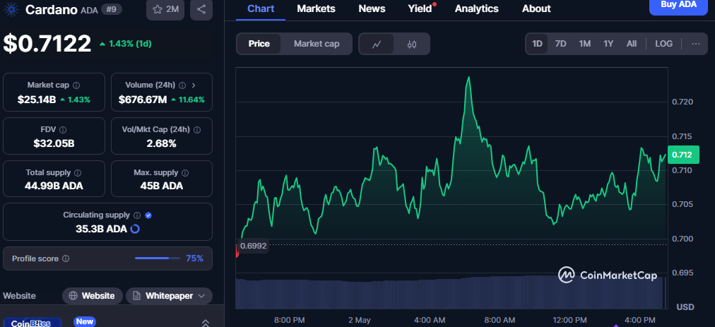Viewport: 715px width, 327px height.
Task: Click Vol/Mkt Cap (24h) info icon
Action: click(x=197, y=130)
